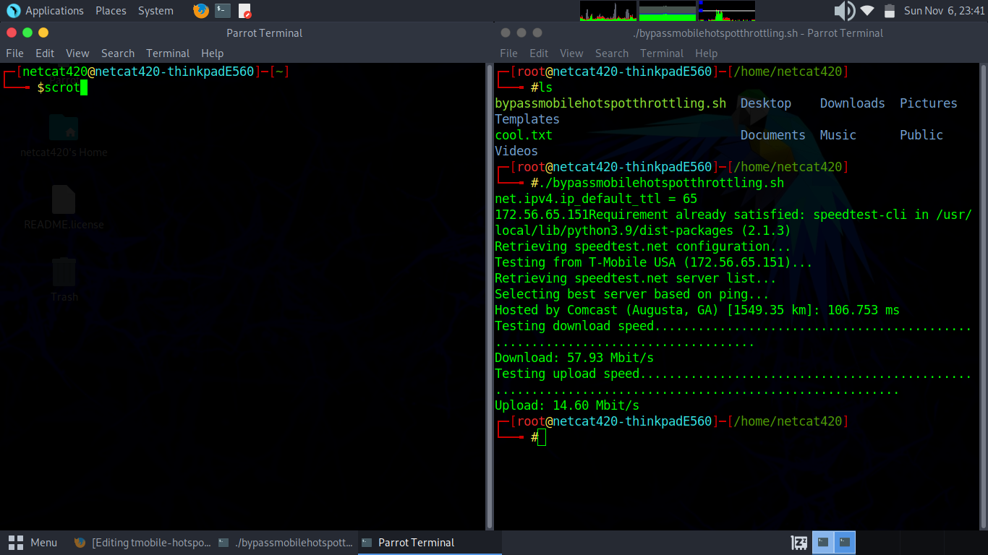Open the Places menu

[x=111, y=11]
